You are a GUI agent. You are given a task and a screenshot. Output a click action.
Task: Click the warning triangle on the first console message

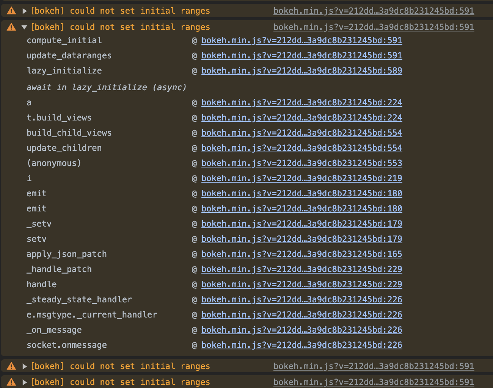[x=11, y=11]
